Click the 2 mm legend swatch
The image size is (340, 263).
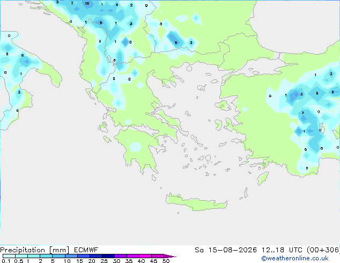click(x=46, y=256)
